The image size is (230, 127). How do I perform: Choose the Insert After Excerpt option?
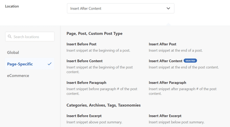coord(165,116)
